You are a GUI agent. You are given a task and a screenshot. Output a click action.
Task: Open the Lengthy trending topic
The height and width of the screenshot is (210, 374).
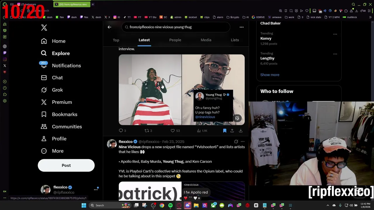(267, 58)
